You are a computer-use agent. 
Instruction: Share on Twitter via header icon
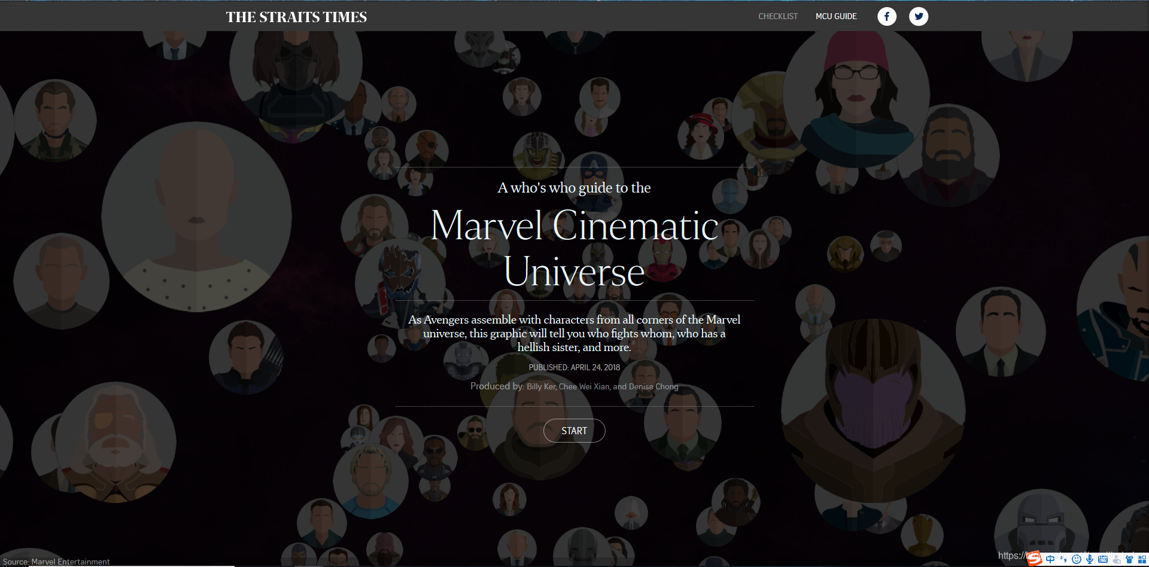[x=919, y=16]
